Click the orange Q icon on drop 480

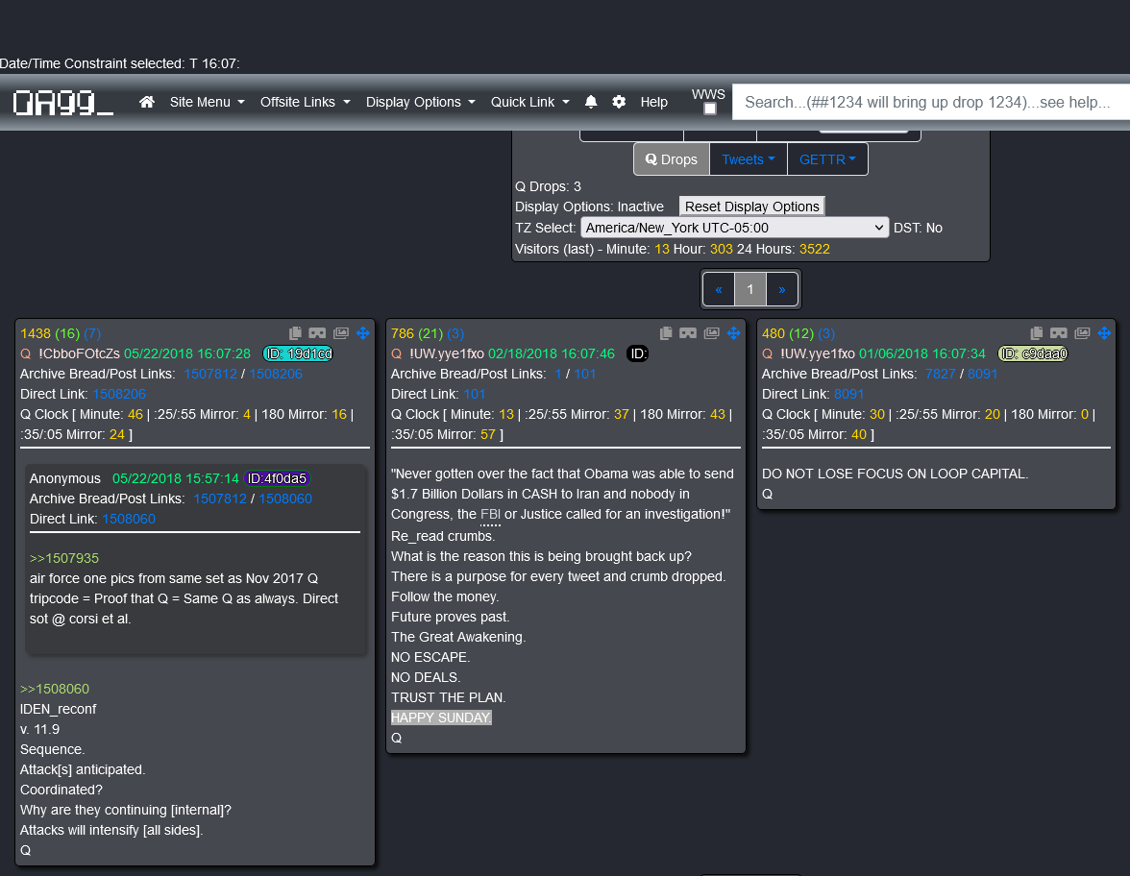pyautogui.click(x=768, y=353)
